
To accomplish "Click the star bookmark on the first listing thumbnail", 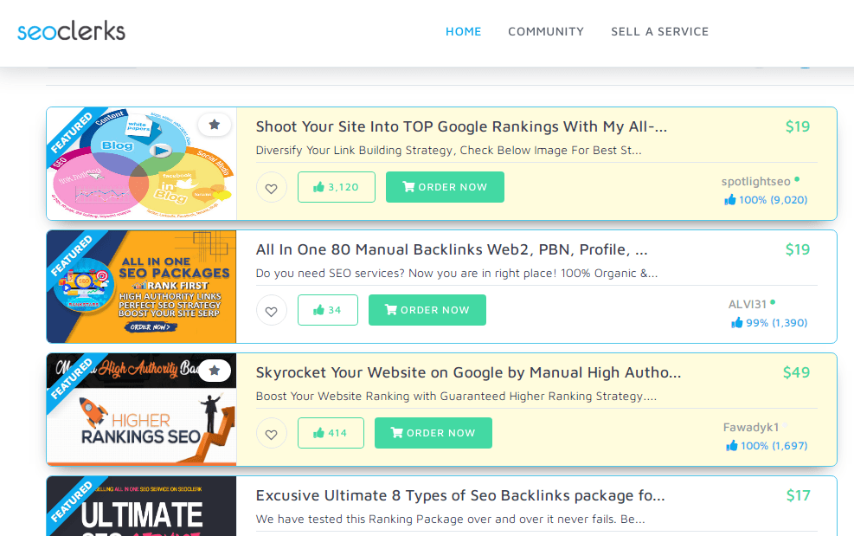I will 215,125.
